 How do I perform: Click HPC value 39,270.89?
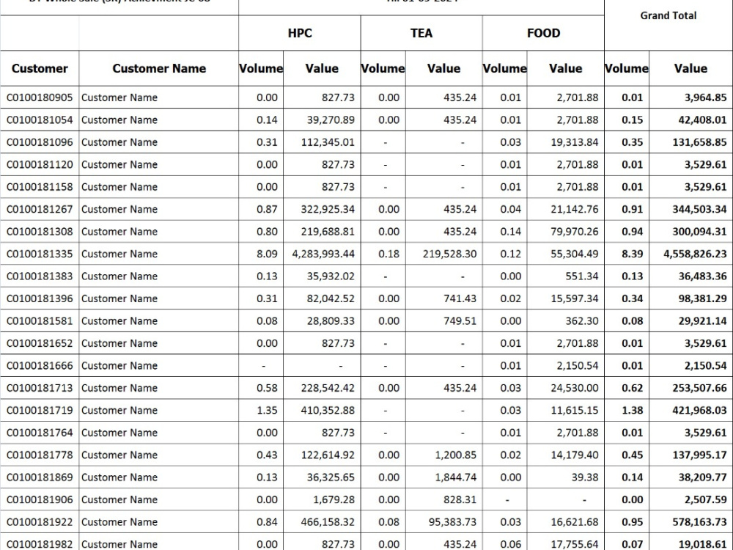tap(331, 120)
